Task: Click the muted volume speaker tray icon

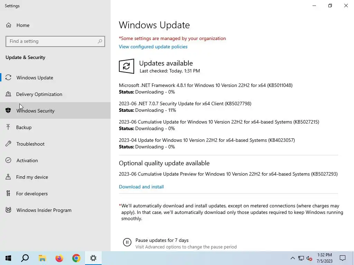Action: coord(309,258)
